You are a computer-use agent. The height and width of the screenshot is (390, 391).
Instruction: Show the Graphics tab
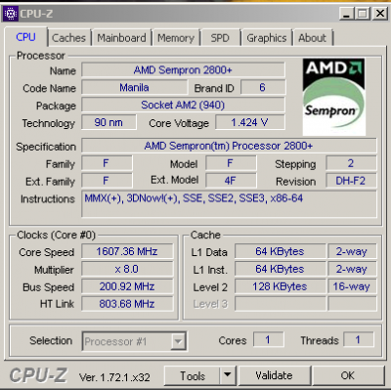click(267, 38)
